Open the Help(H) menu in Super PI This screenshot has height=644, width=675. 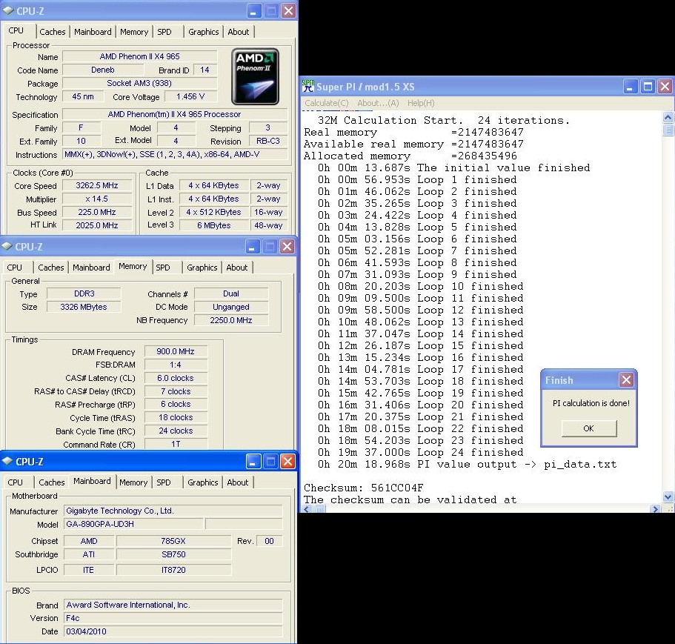(421, 103)
